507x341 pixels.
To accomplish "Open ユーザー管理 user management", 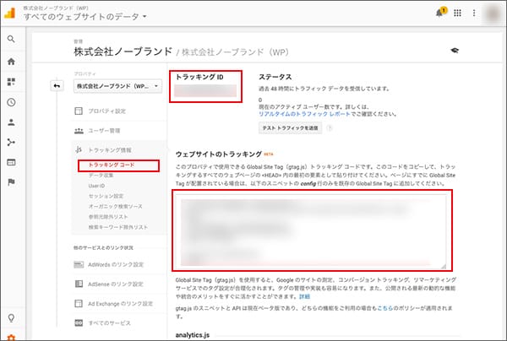I will click(x=104, y=131).
